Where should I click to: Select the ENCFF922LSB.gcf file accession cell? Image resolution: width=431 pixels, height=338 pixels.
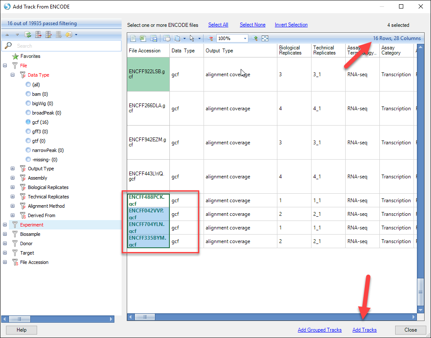148,74
